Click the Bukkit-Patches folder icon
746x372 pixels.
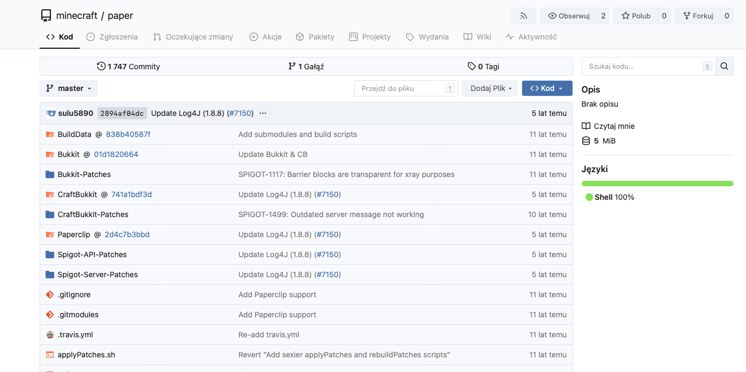[x=50, y=174]
